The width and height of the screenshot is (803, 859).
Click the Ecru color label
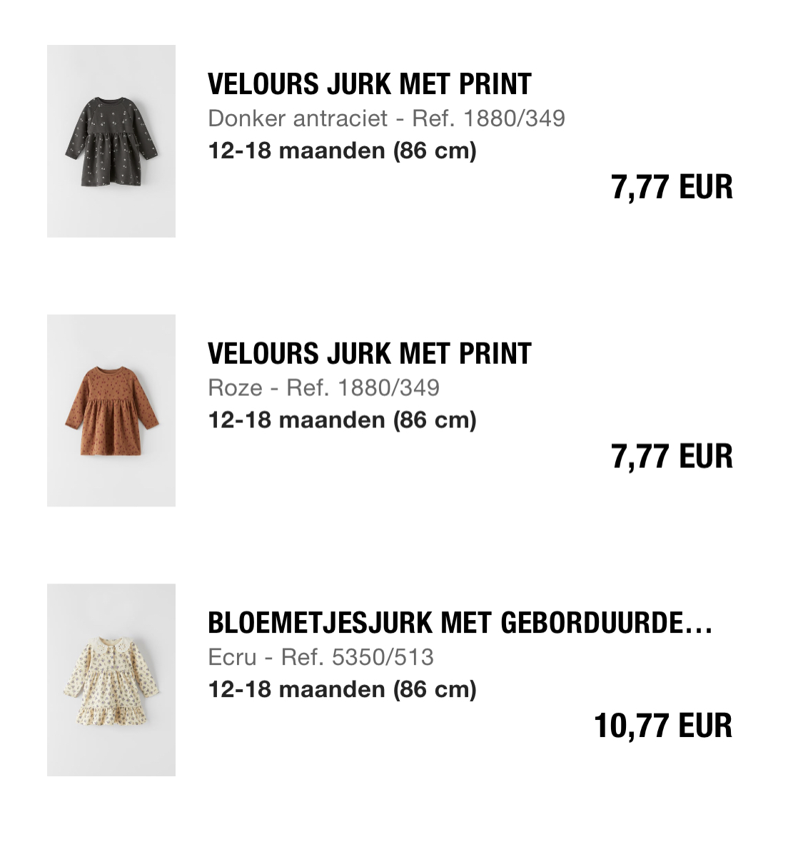pos(232,656)
